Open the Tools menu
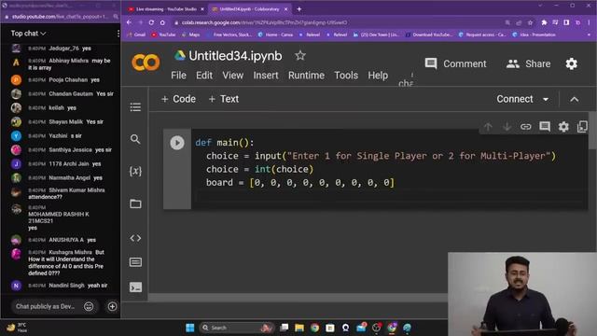The image size is (597, 336). click(346, 76)
